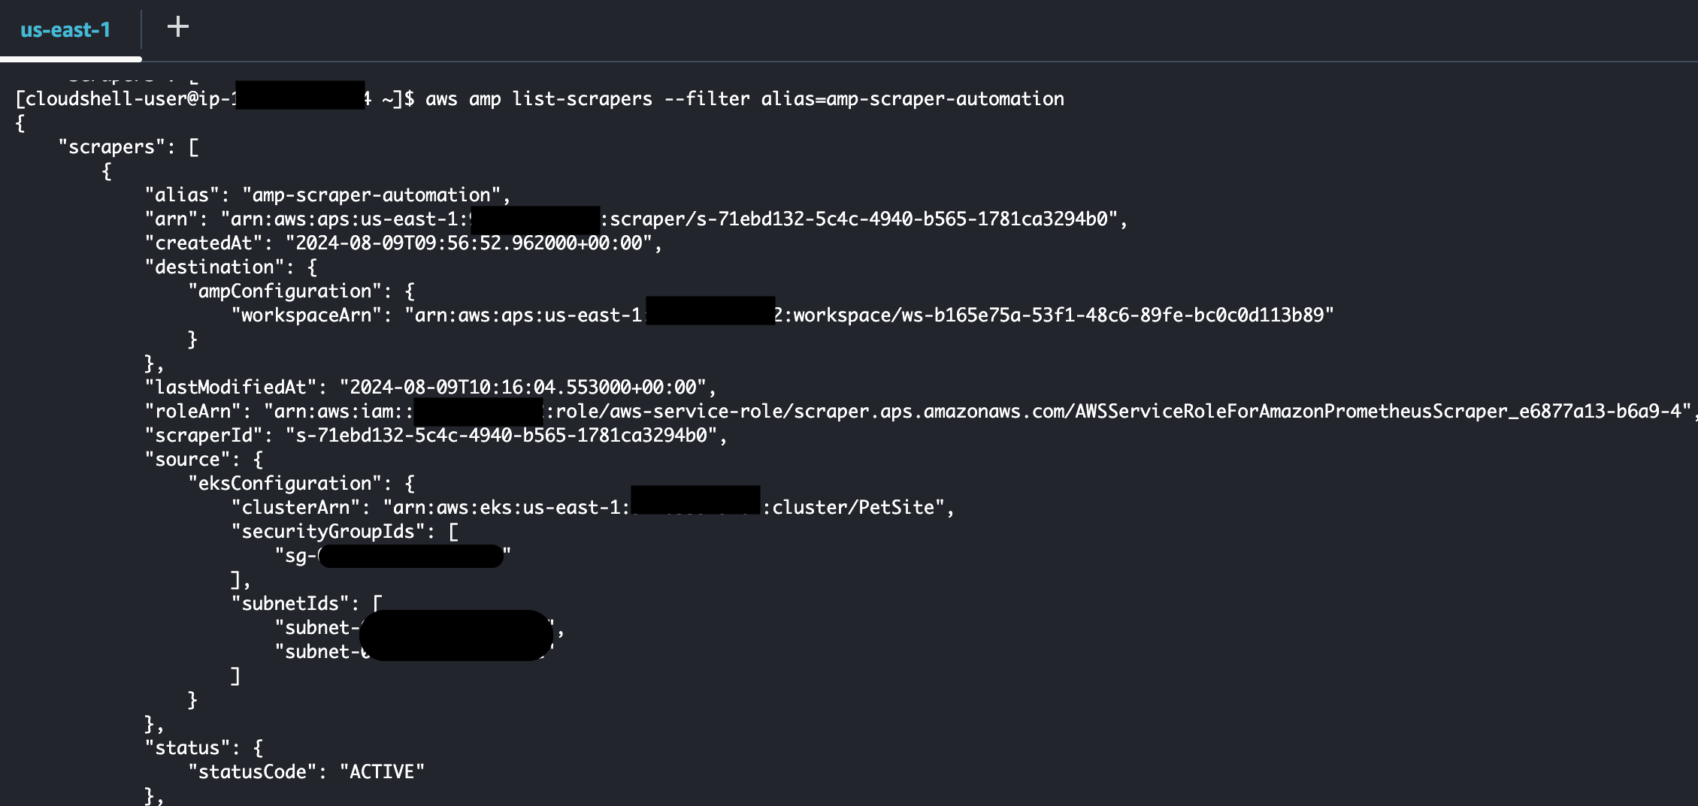Select the lastModifiedAt timestamp
1698x806 pixels.
pyautogui.click(x=526, y=388)
